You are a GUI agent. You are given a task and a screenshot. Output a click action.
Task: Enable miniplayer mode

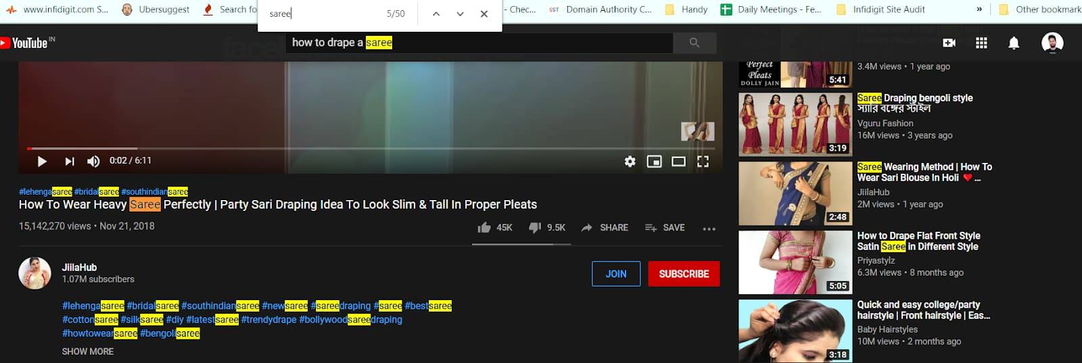(654, 161)
